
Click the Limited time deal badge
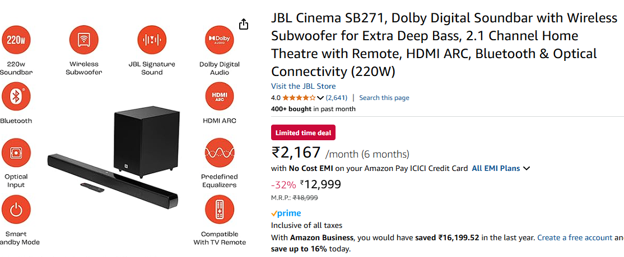[x=303, y=132]
